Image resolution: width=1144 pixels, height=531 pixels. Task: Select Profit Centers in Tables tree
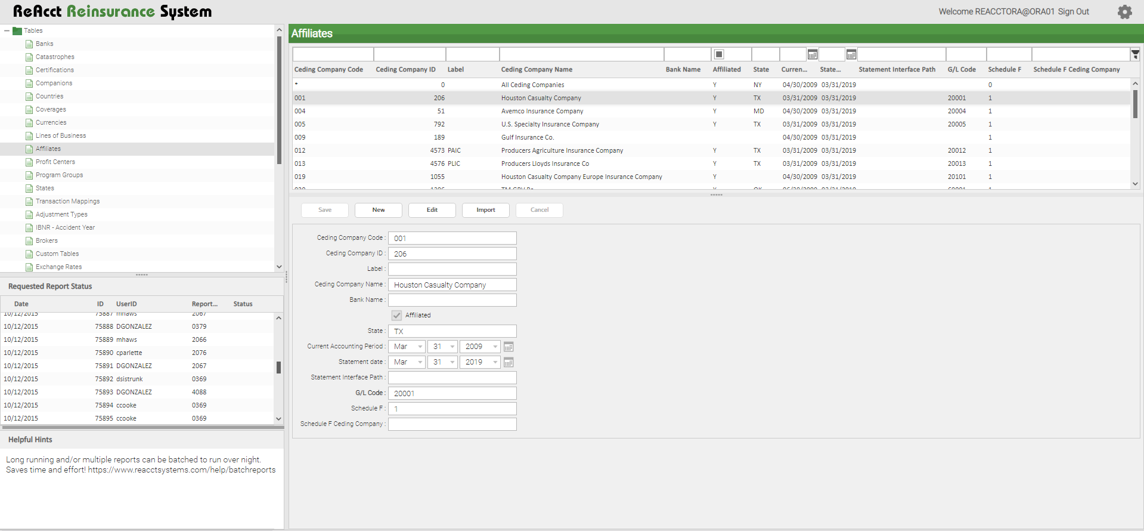pyautogui.click(x=55, y=162)
